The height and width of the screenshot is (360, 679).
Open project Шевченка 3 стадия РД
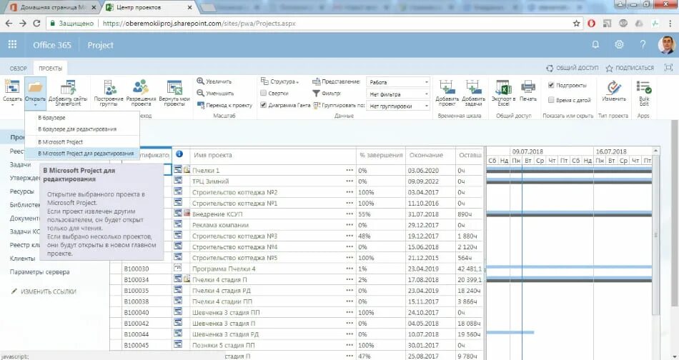[226, 334]
